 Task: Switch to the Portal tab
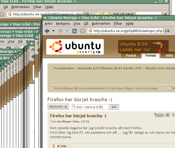pos(131,56)
